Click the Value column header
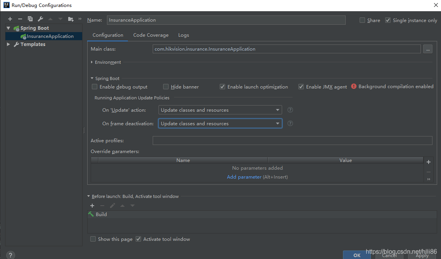 (346, 160)
